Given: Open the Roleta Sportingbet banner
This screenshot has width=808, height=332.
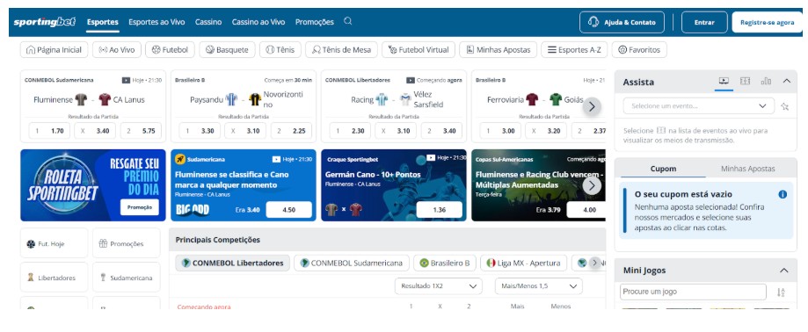Looking at the screenshot, I should 93,185.
